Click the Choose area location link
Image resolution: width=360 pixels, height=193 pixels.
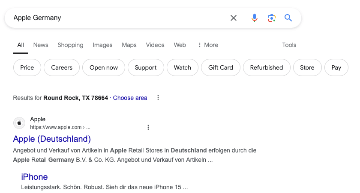tap(130, 98)
